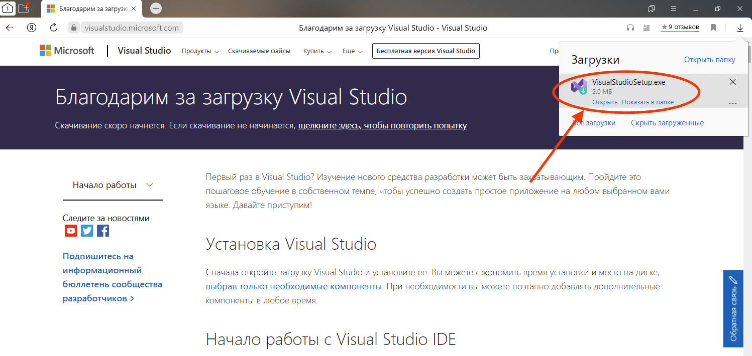Expand the Купить dropdown menu
Viewport: 752px width, 356px height.
[317, 51]
